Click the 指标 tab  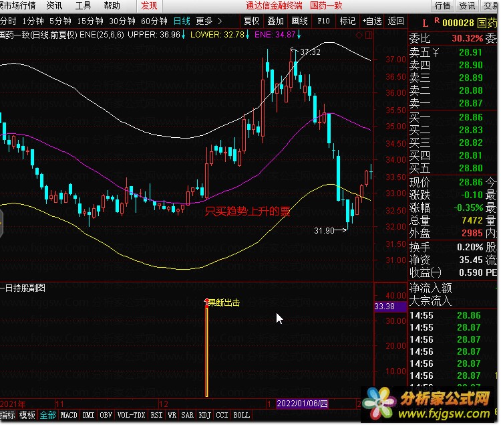[7, 415]
